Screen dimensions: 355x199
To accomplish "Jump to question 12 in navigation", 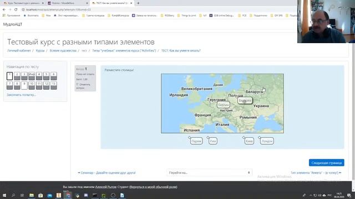I will [x=46, y=86].
